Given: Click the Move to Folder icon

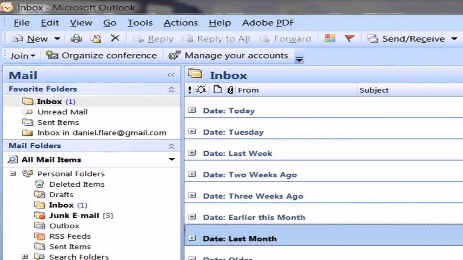Looking at the screenshot, I should pos(95,39).
